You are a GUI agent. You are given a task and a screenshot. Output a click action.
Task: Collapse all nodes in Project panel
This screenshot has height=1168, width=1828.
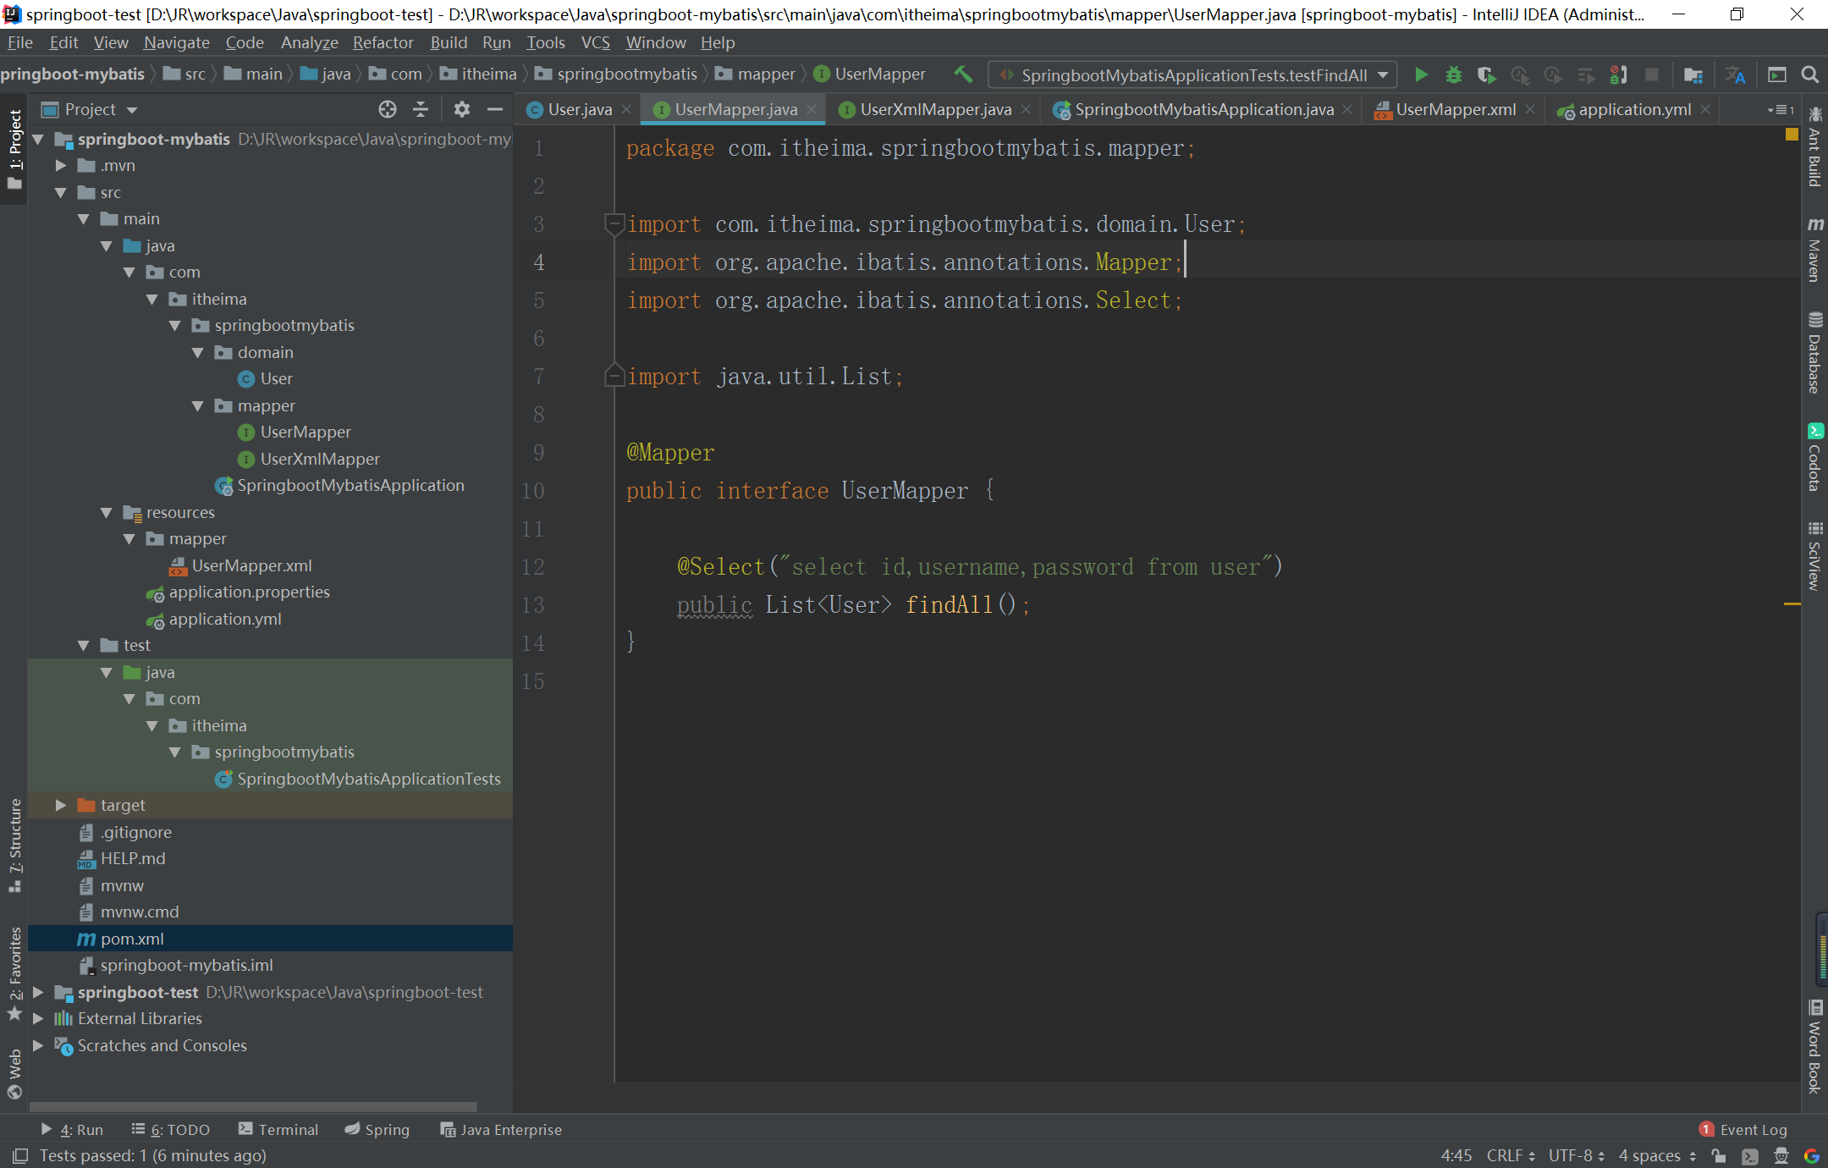tap(421, 109)
